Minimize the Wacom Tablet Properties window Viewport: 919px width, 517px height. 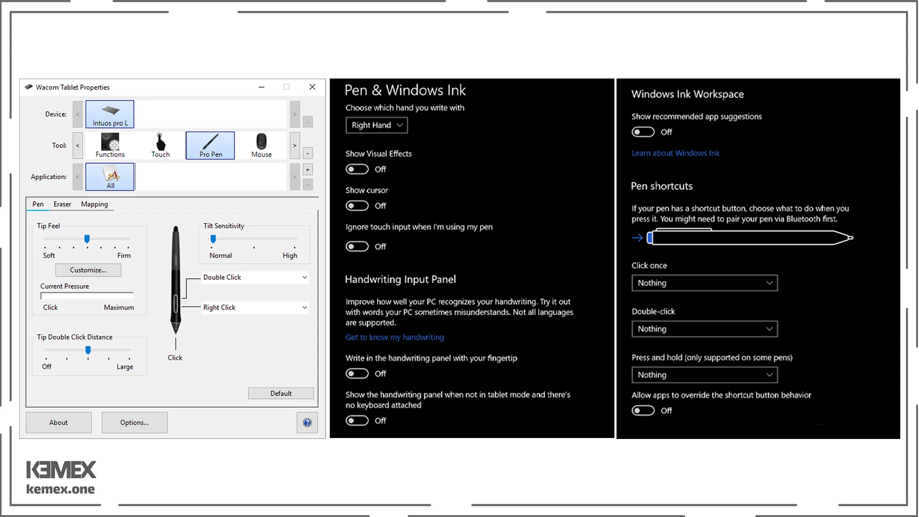[261, 87]
